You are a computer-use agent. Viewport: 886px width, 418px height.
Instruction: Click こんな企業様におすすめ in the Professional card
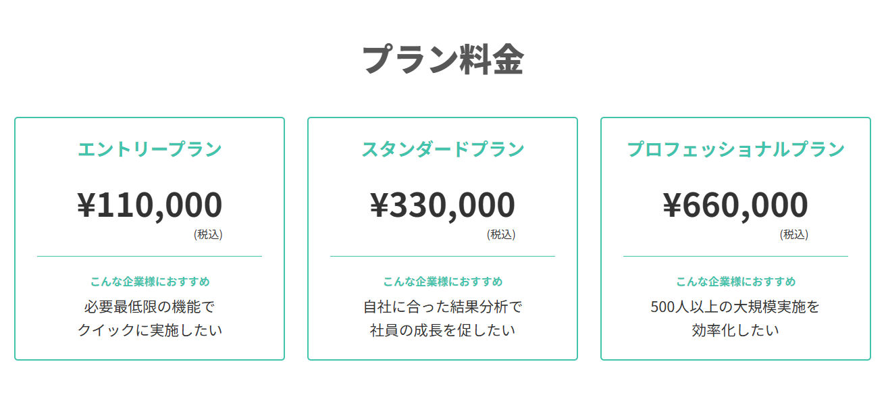click(735, 282)
